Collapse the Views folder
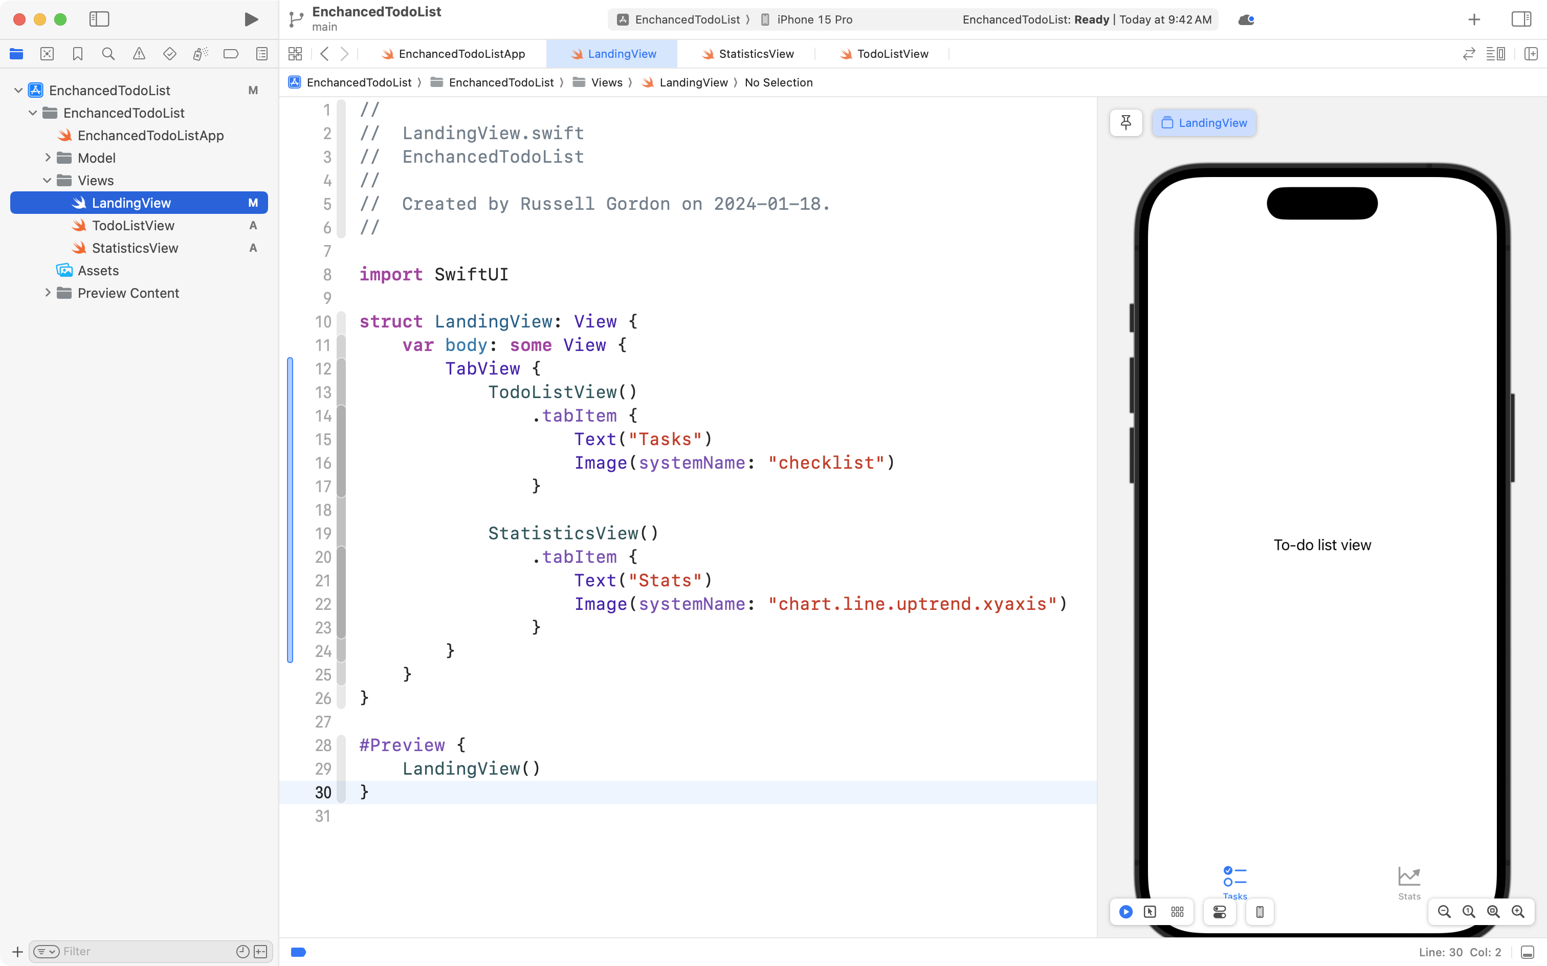The height and width of the screenshot is (966, 1547). [x=46, y=180]
